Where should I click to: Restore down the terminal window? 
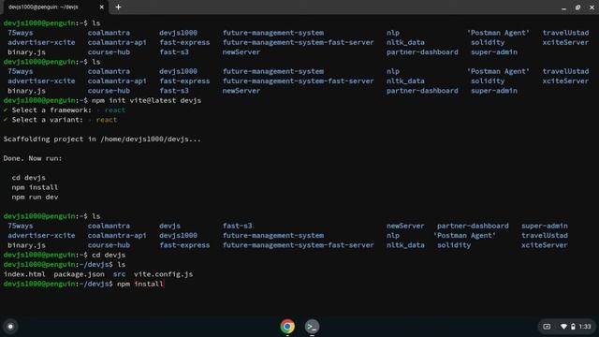pyautogui.click(x=577, y=7)
